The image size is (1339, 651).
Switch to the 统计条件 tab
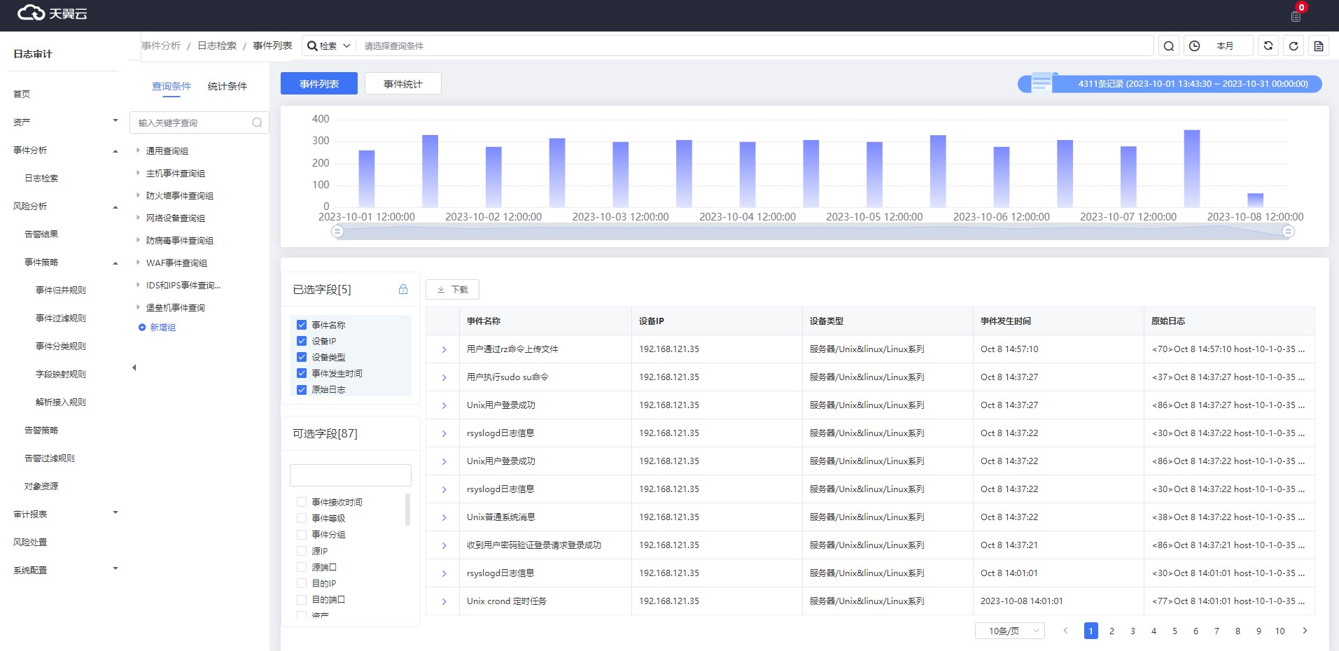(227, 86)
